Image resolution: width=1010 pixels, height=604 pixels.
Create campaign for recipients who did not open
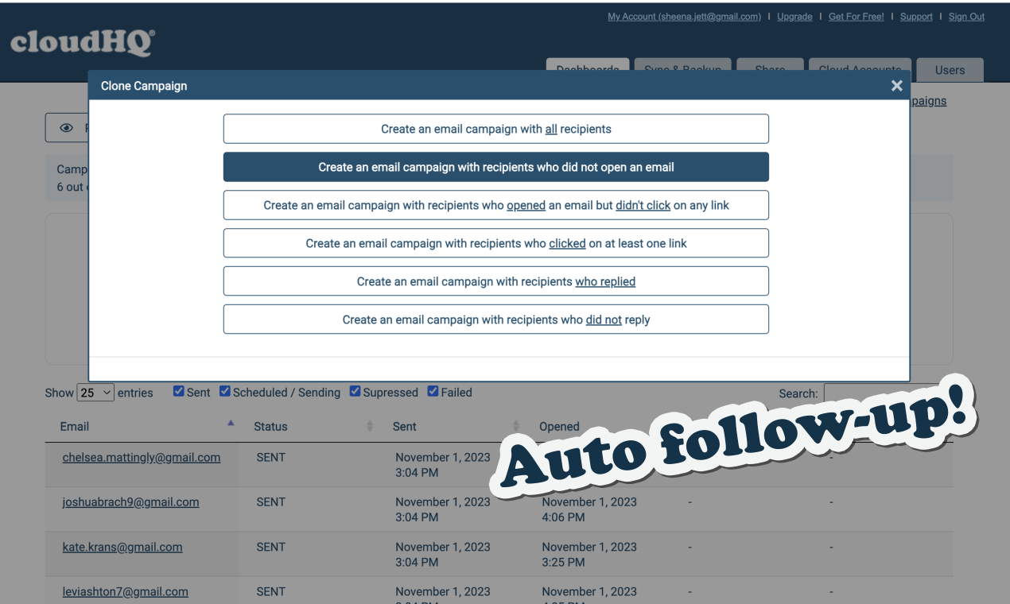pyautogui.click(x=495, y=167)
